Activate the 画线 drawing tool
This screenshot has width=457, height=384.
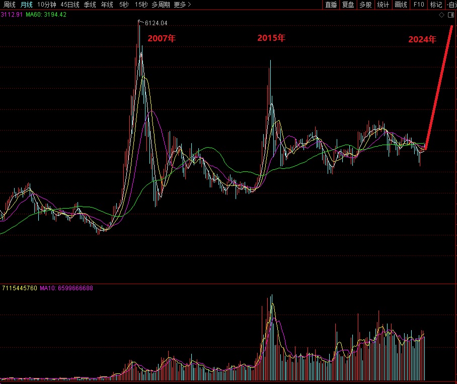pyautogui.click(x=401, y=5)
